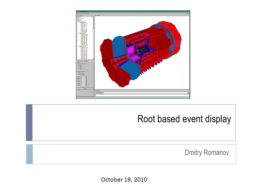The image size is (262, 196).
Task: Click the Viewers folder icon in tree
Action: 78,17
